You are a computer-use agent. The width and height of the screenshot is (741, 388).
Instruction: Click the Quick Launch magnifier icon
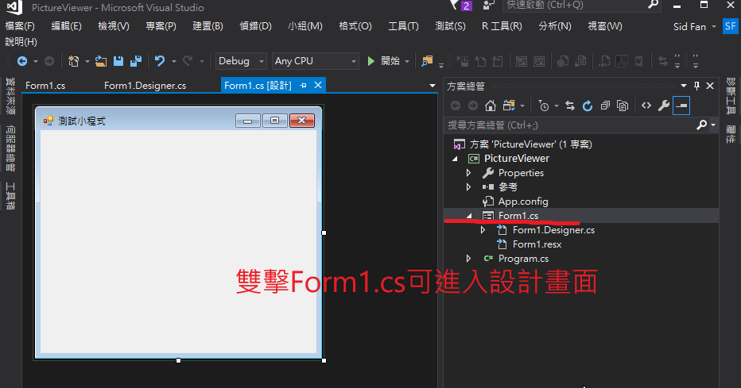653,5
